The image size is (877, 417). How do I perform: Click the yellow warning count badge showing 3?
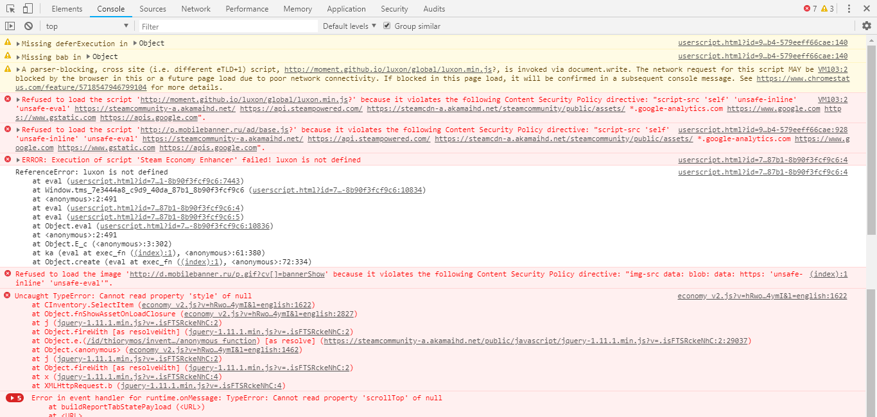pyautogui.click(x=828, y=9)
